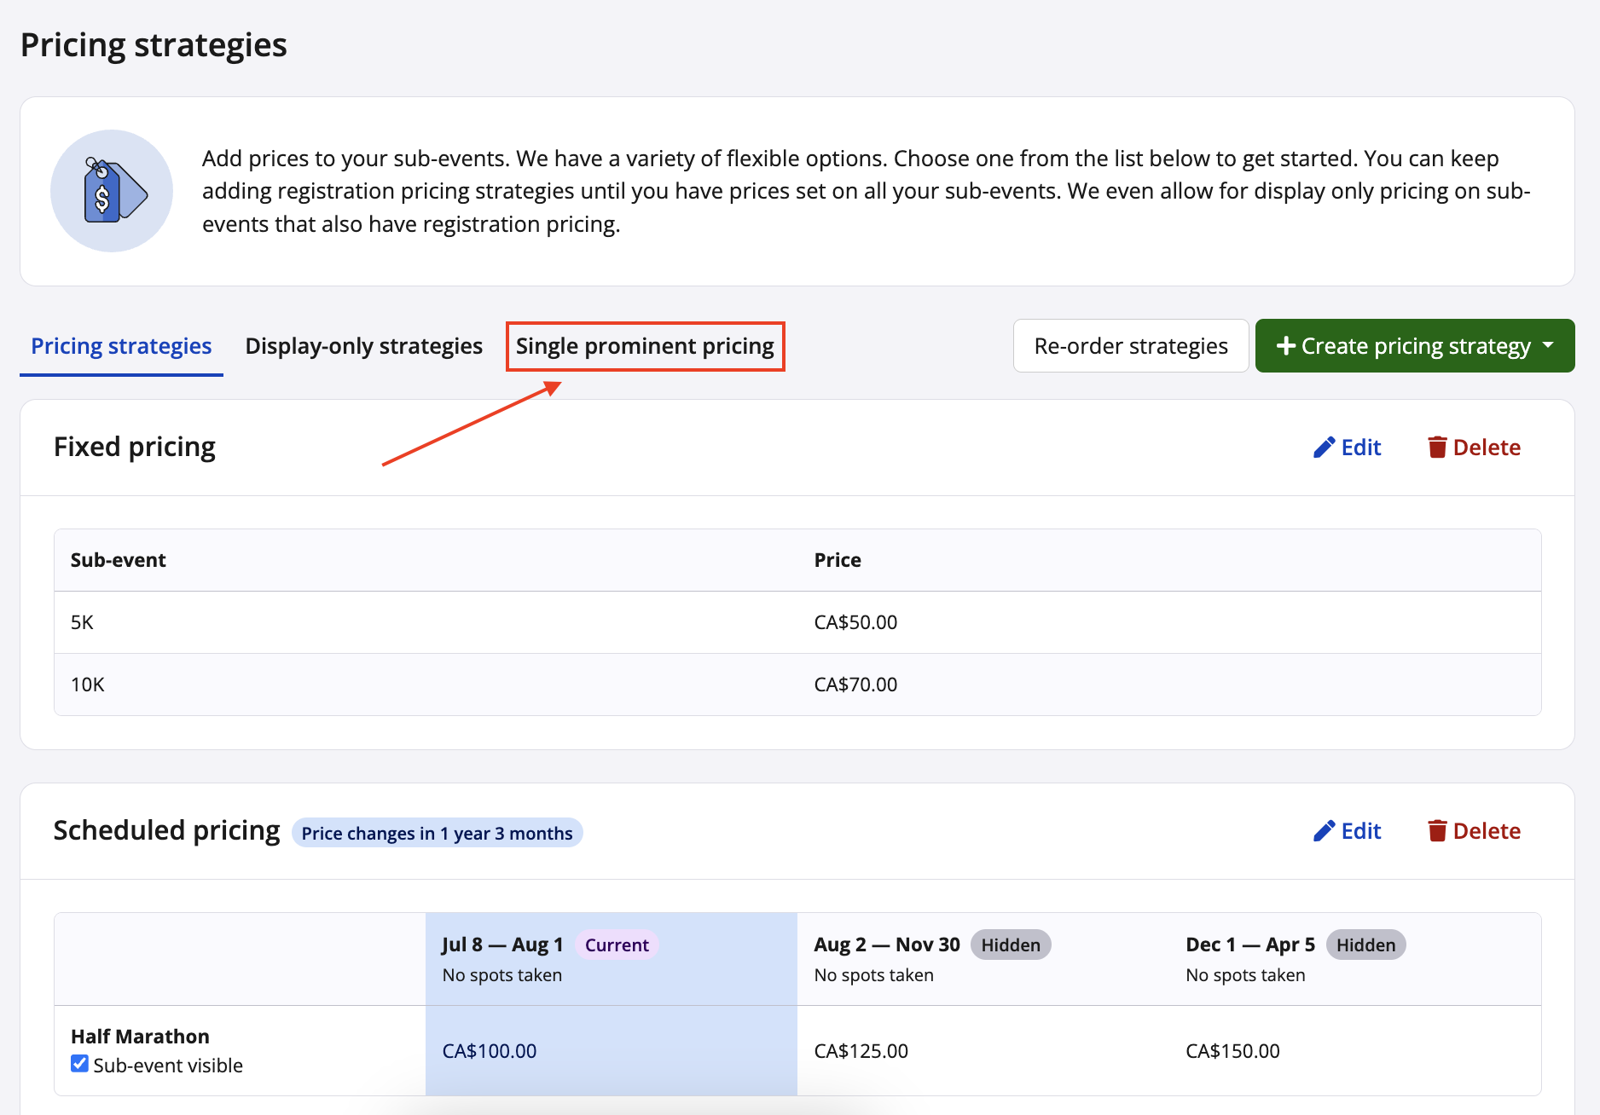The image size is (1600, 1115).
Task: Click the pencil icon for Scheduled pricing
Action: click(1324, 831)
